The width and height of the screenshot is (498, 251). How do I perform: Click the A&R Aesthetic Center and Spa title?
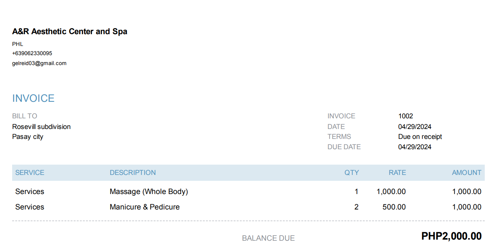70,32
